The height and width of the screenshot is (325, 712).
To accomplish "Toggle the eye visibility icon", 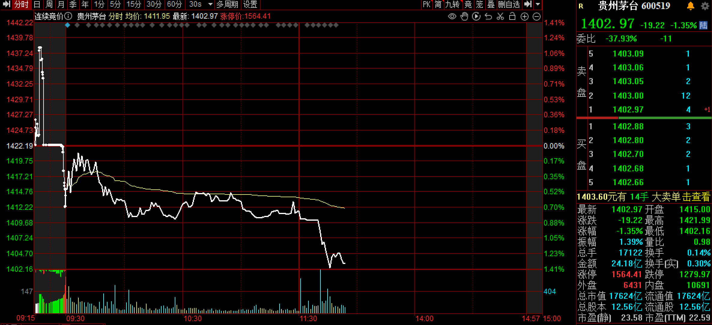I will (452, 17).
